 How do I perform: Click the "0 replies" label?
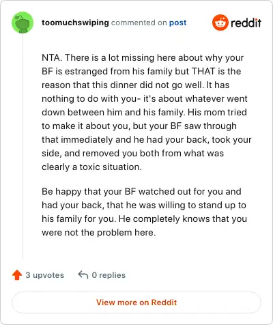(x=109, y=275)
